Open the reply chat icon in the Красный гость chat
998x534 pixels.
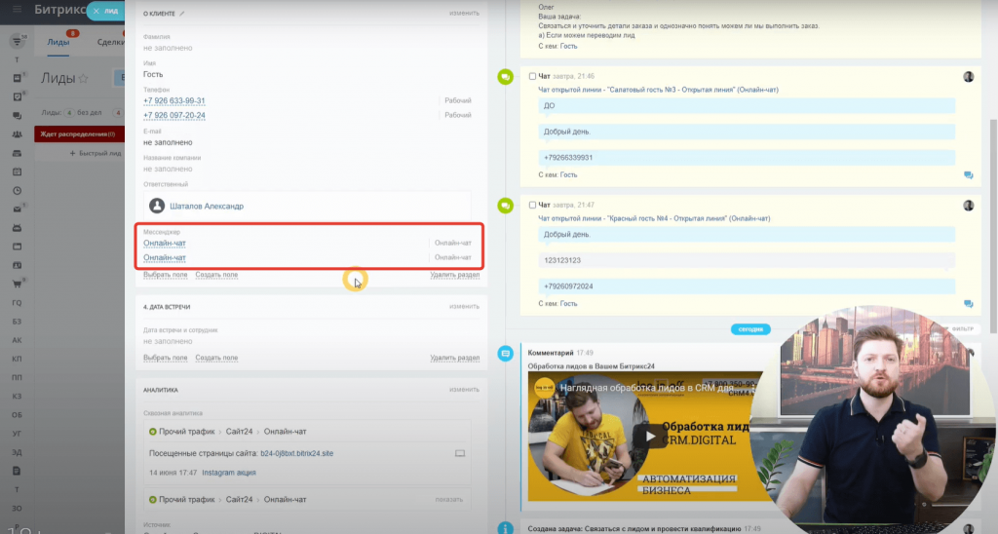click(968, 304)
